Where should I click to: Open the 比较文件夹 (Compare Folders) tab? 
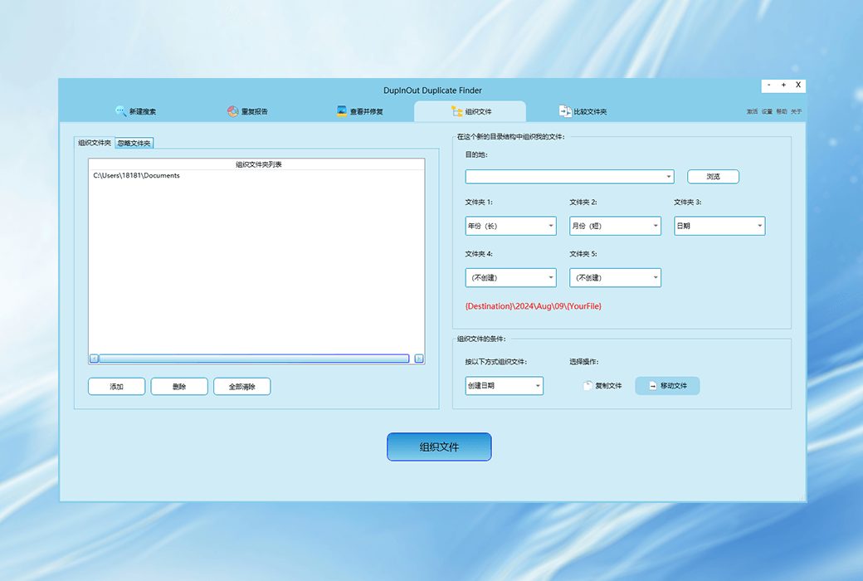[x=583, y=111]
